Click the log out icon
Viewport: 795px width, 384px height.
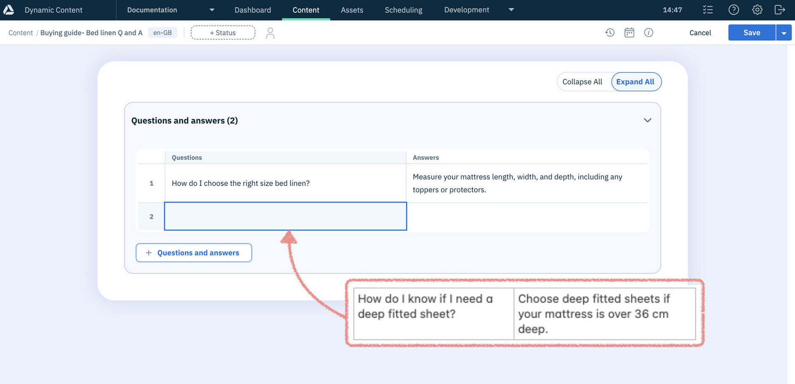[x=779, y=10]
